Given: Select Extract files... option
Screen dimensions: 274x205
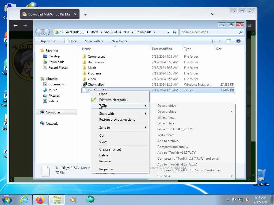Looking at the screenshot, I should 166,117.
